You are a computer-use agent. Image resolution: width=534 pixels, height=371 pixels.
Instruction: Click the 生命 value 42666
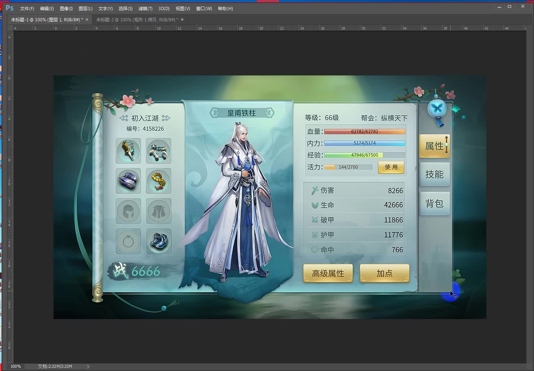(393, 205)
